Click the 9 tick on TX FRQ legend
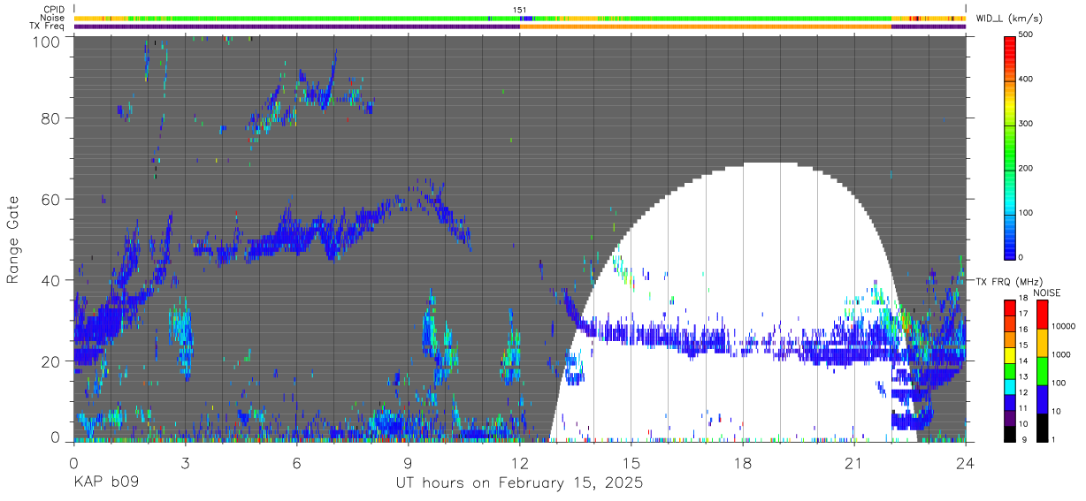 click(x=1023, y=439)
